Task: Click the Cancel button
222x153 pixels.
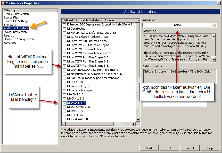Action: 190,148
